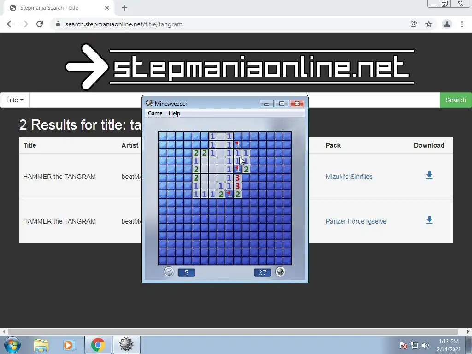Image resolution: width=472 pixels, height=354 pixels.
Task: Click the top-left covered Minesweeper tile
Action: 163,136
